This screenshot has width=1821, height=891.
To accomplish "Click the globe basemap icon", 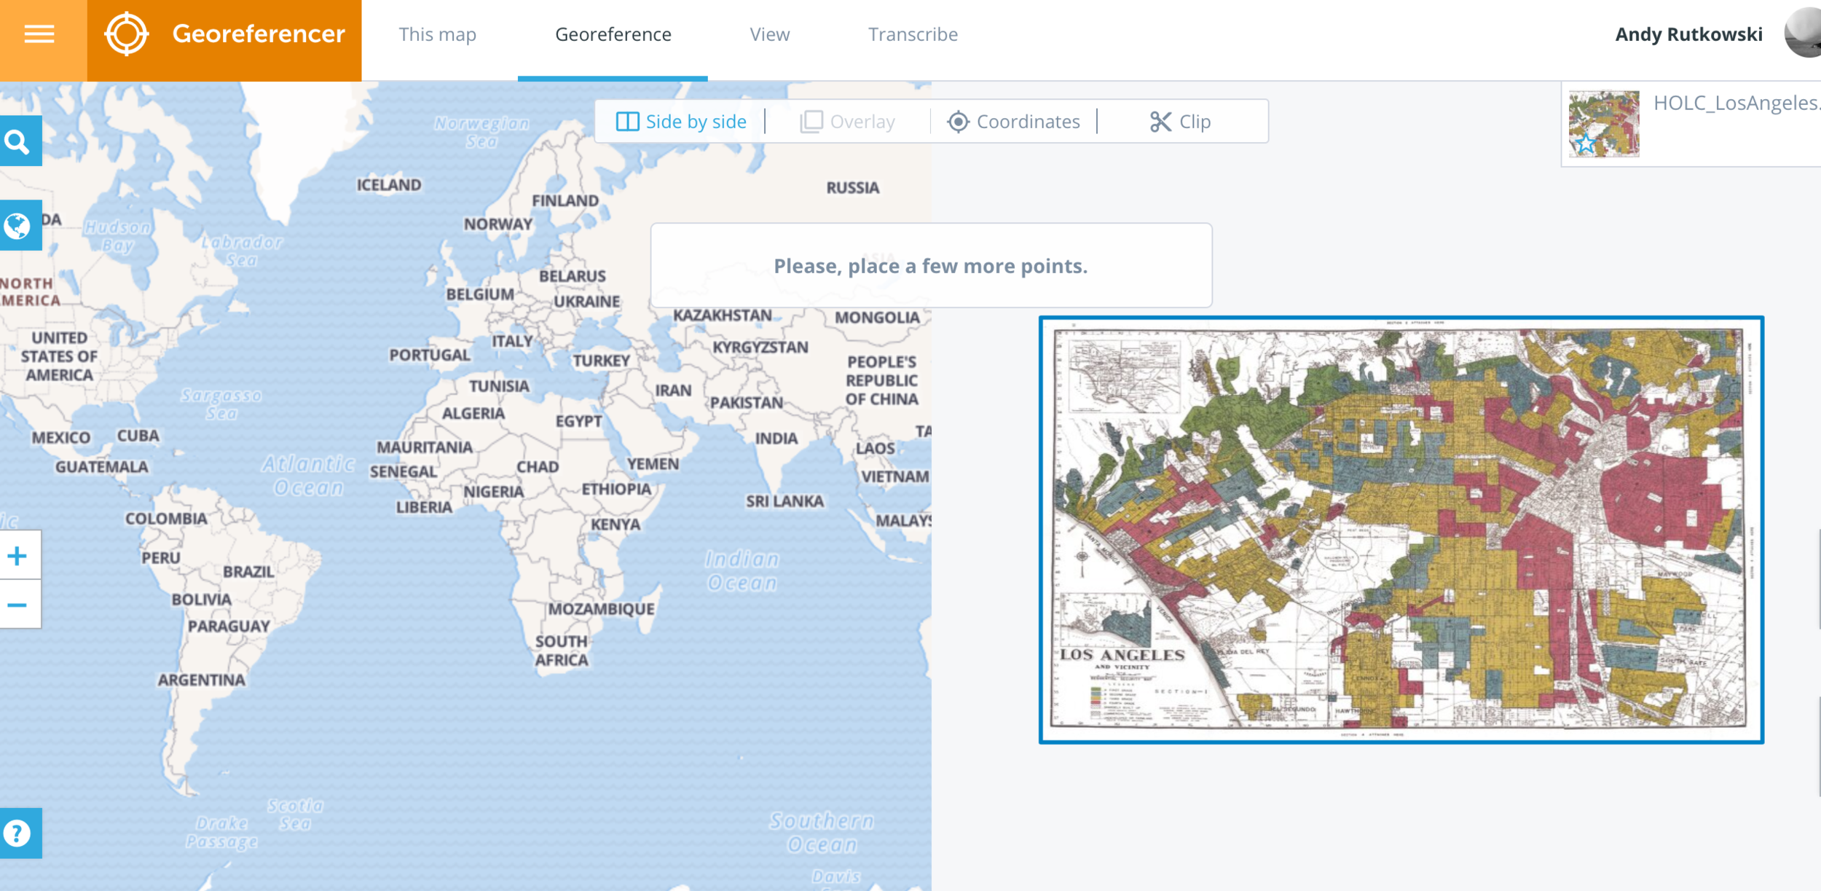I will [17, 226].
